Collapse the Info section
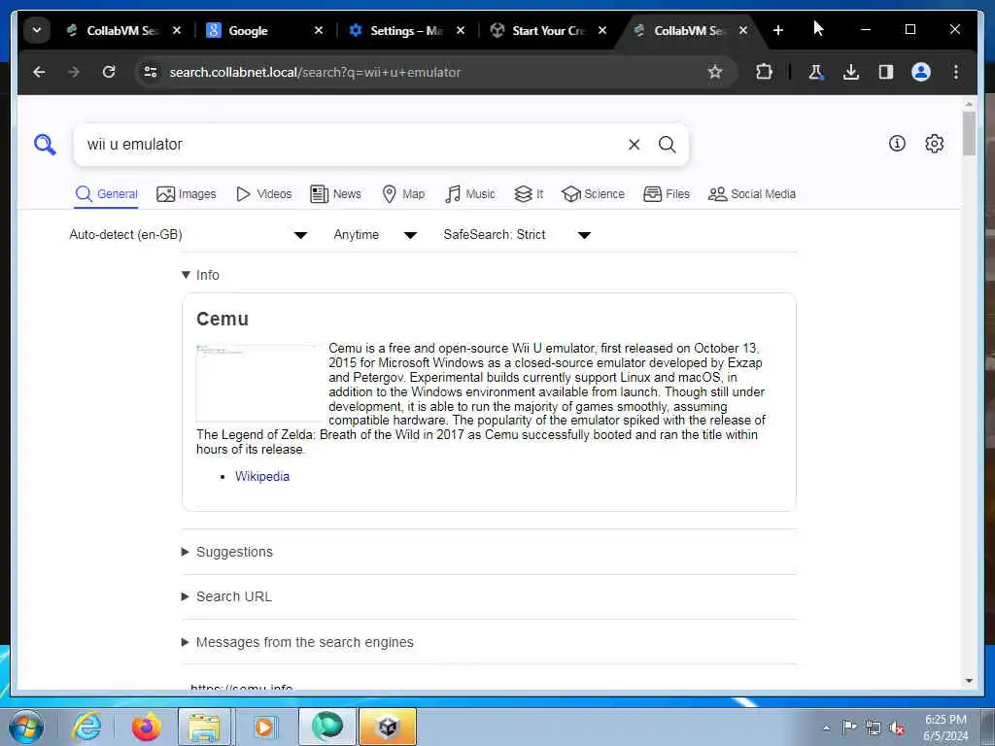 point(200,275)
